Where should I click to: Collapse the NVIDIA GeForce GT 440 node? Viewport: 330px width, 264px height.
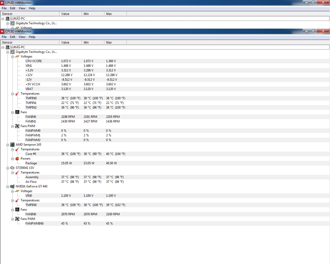point(8,187)
